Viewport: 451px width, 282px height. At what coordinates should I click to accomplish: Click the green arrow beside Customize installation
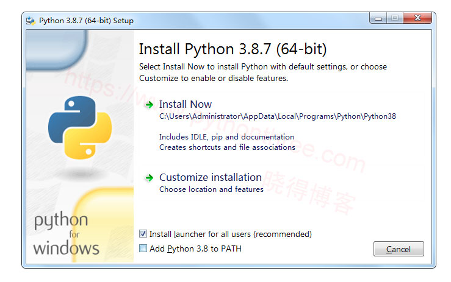coord(149,178)
